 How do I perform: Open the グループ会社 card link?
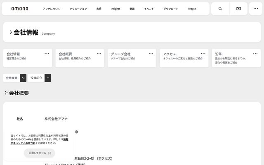pos(132,58)
